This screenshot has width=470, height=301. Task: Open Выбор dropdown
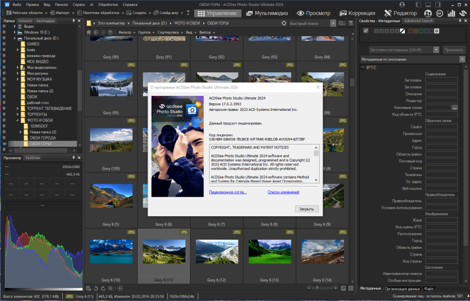click(x=207, y=32)
